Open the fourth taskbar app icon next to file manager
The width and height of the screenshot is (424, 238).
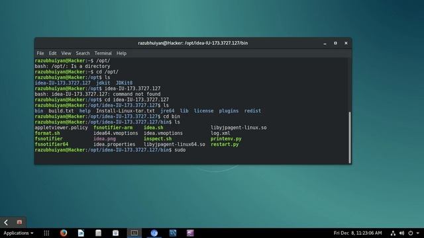(x=115, y=233)
